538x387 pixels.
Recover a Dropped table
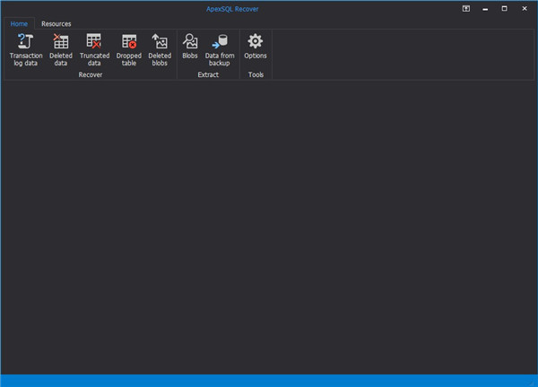pos(128,49)
